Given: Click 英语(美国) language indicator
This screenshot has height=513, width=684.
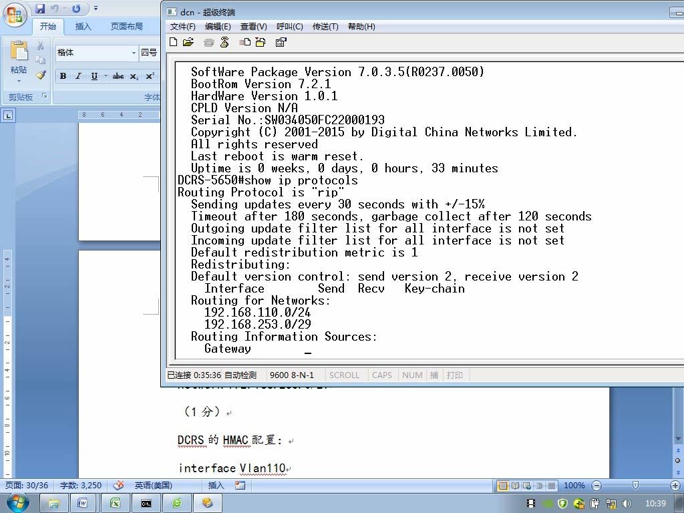Looking at the screenshot, I should (x=153, y=485).
